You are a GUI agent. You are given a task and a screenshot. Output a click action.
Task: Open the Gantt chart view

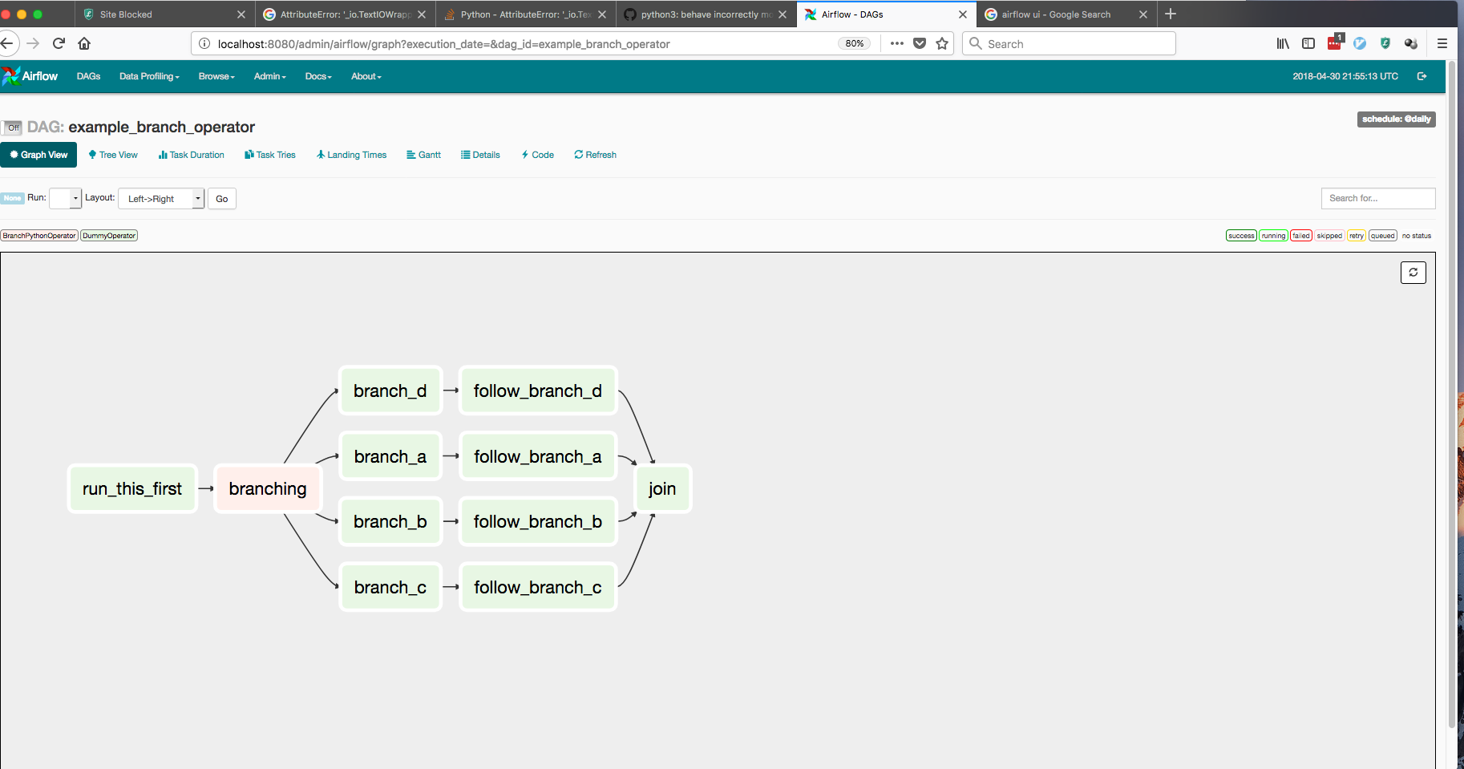[423, 155]
